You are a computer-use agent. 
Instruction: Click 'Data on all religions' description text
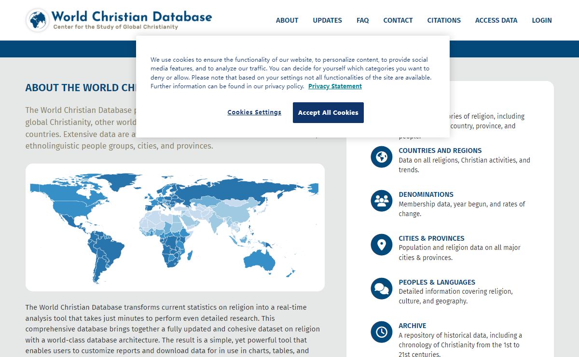[x=464, y=165]
